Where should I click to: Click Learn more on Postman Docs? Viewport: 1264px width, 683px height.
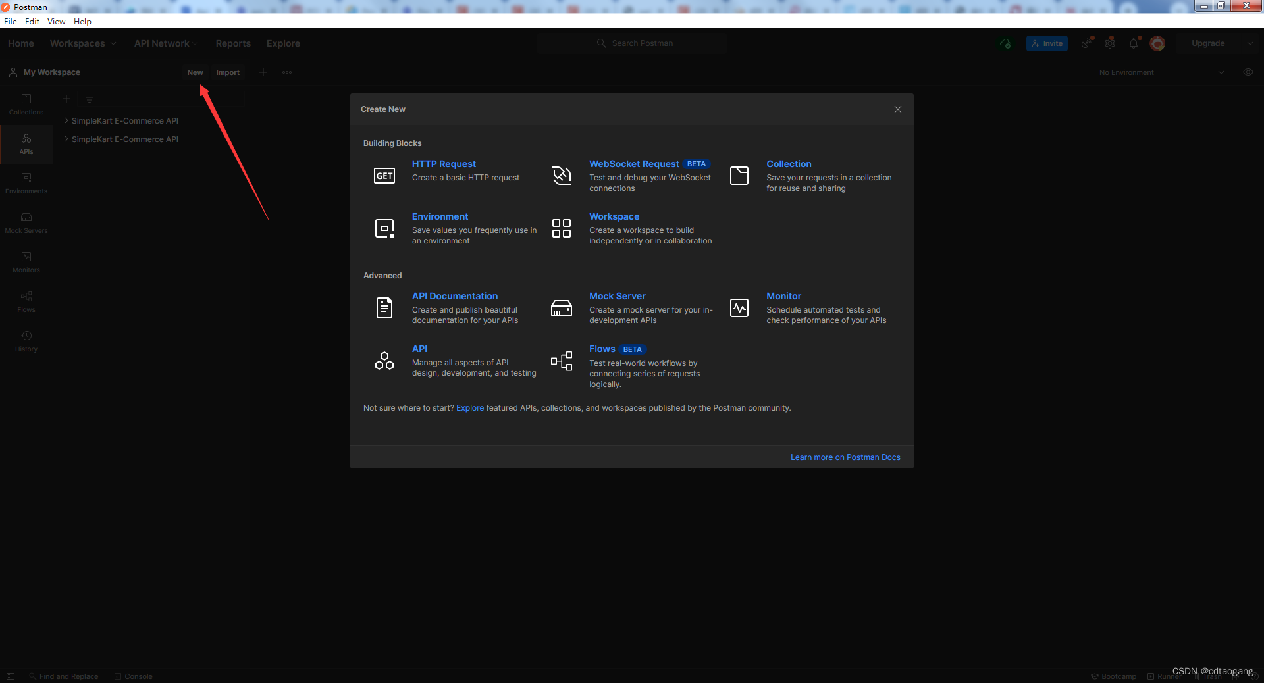pos(845,457)
